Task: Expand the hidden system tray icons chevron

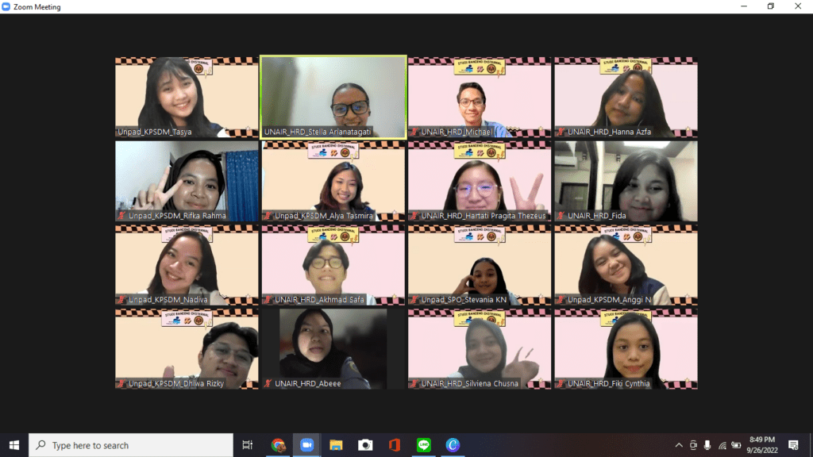Action: pos(679,445)
